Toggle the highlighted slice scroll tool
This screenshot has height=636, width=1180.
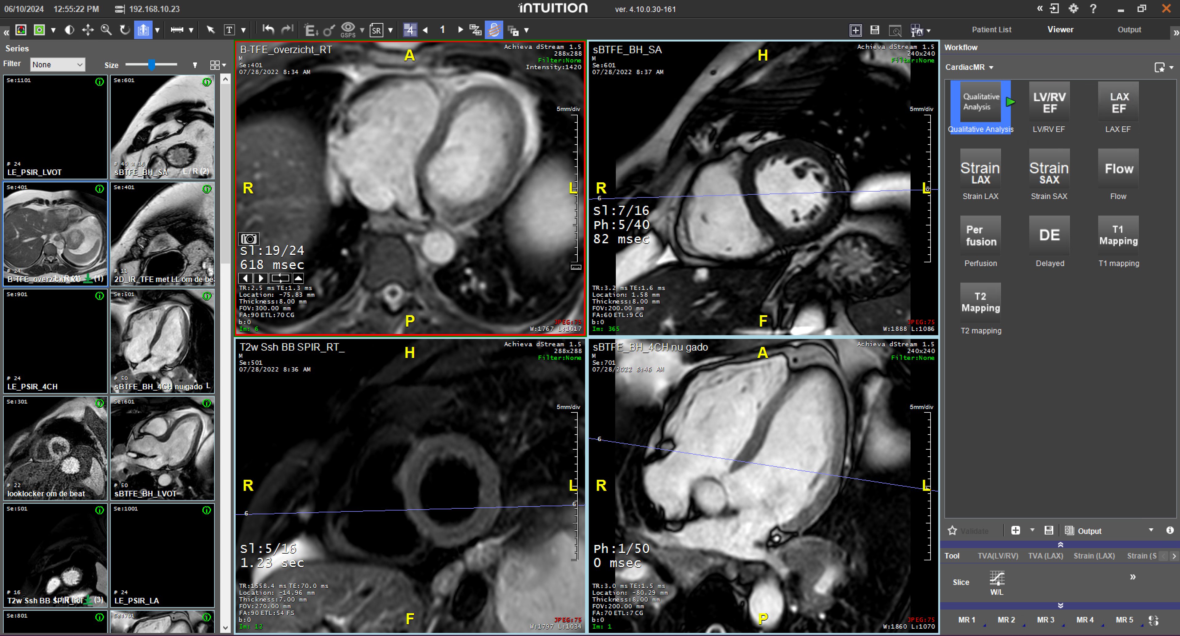click(143, 30)
